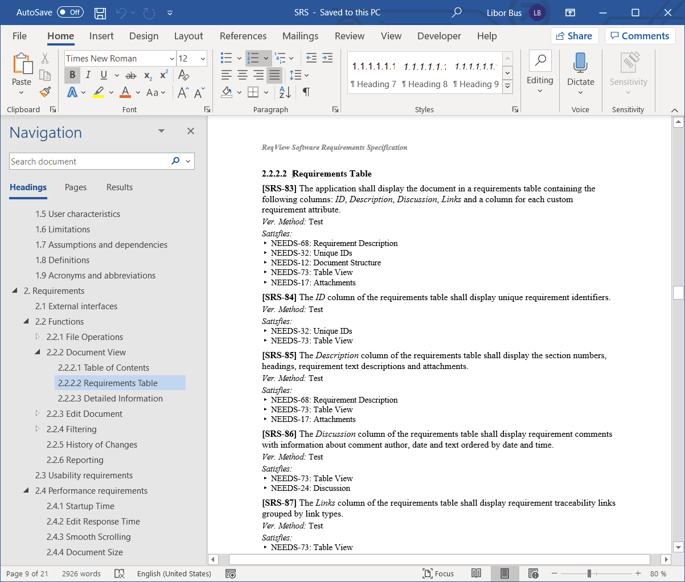Click the Increase Indent icon
This screenshot has width=685, height=582.
pyautogui.click(x=327, y=58)
